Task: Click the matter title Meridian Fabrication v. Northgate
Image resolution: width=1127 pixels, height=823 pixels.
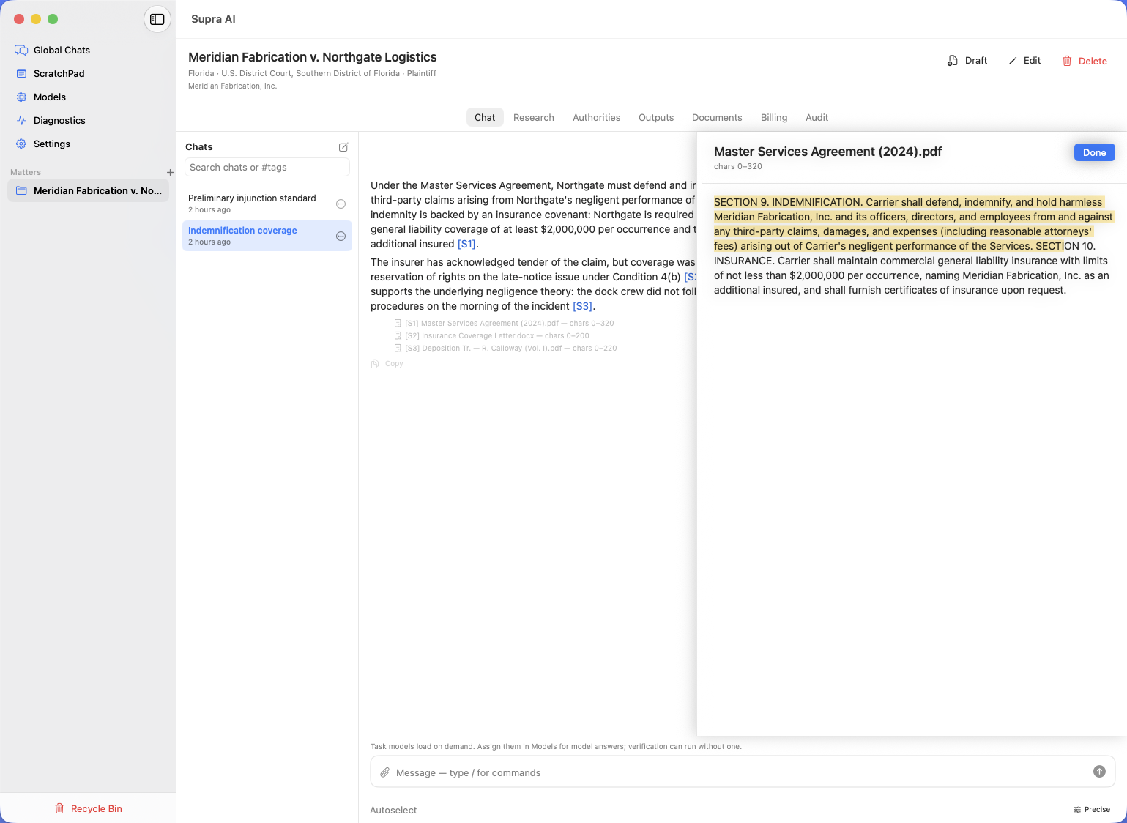Action: 313,57
